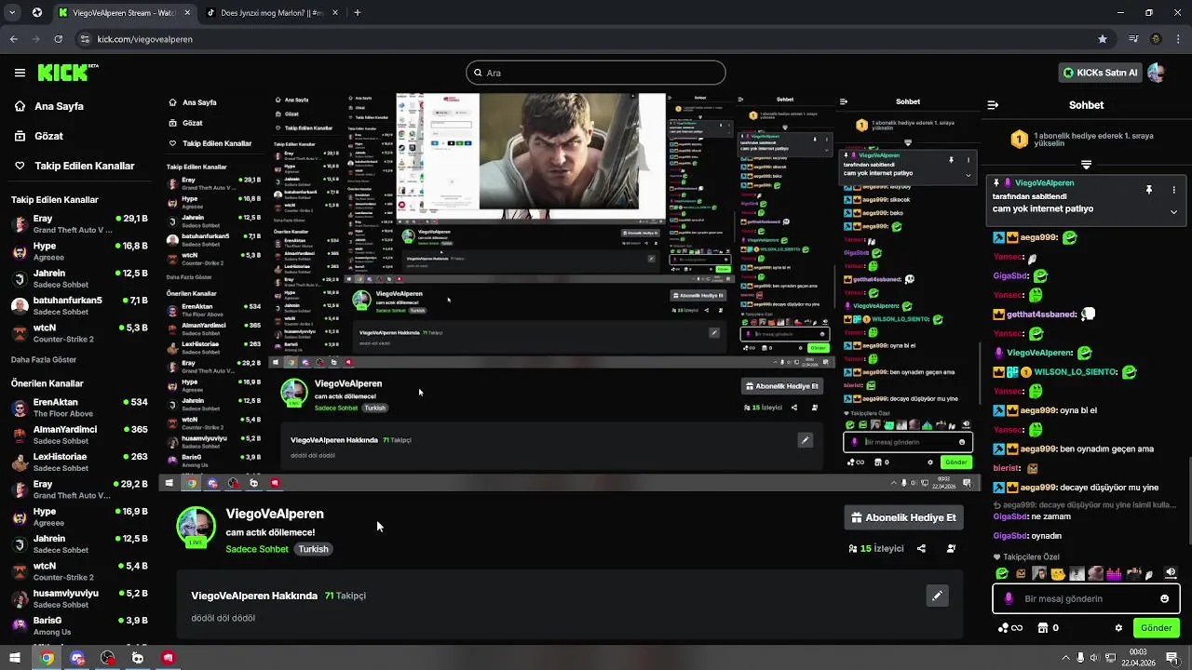1192x670 pixels.
Task: Reload the Kick page
Action: 58,39
